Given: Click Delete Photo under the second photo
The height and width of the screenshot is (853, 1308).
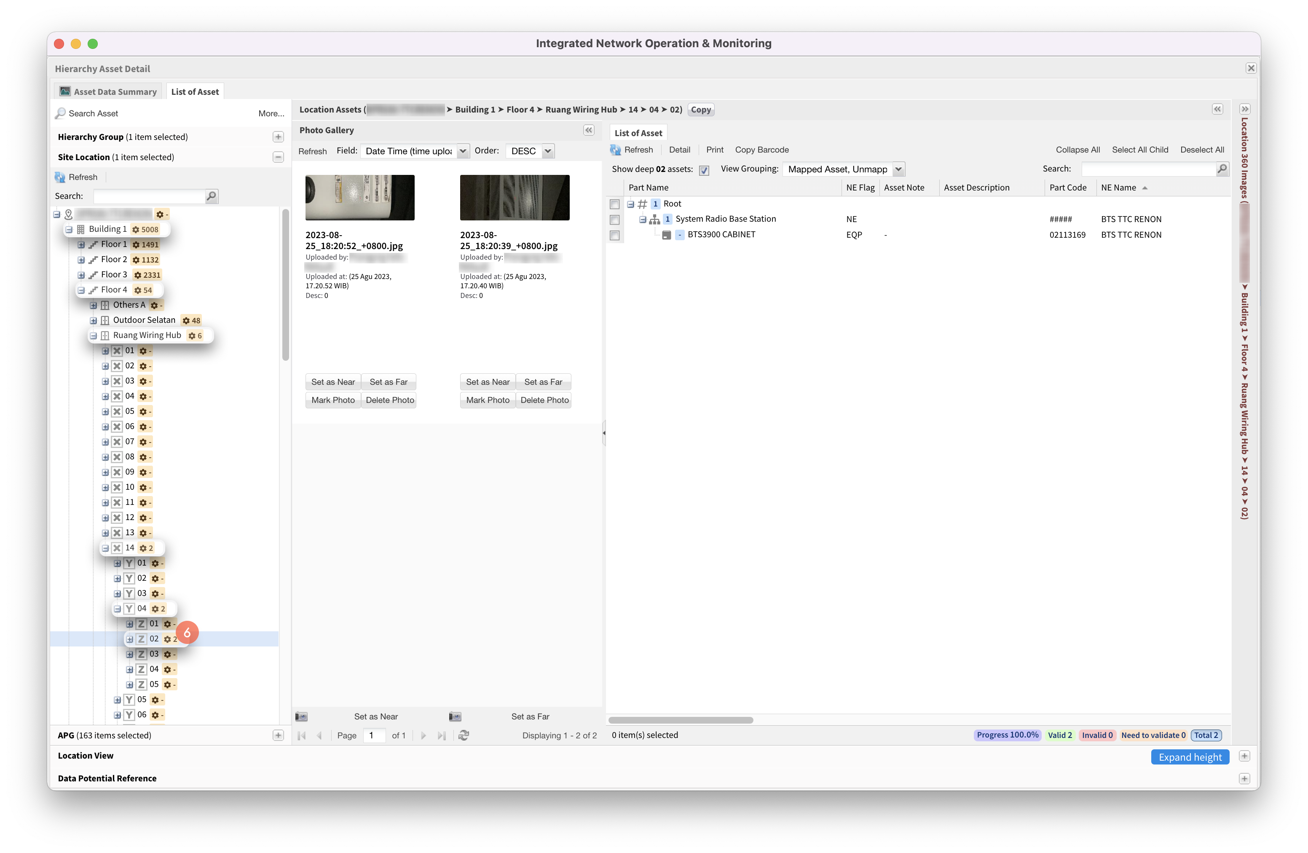Looking at the screenshot, I should tap(544, 400).
